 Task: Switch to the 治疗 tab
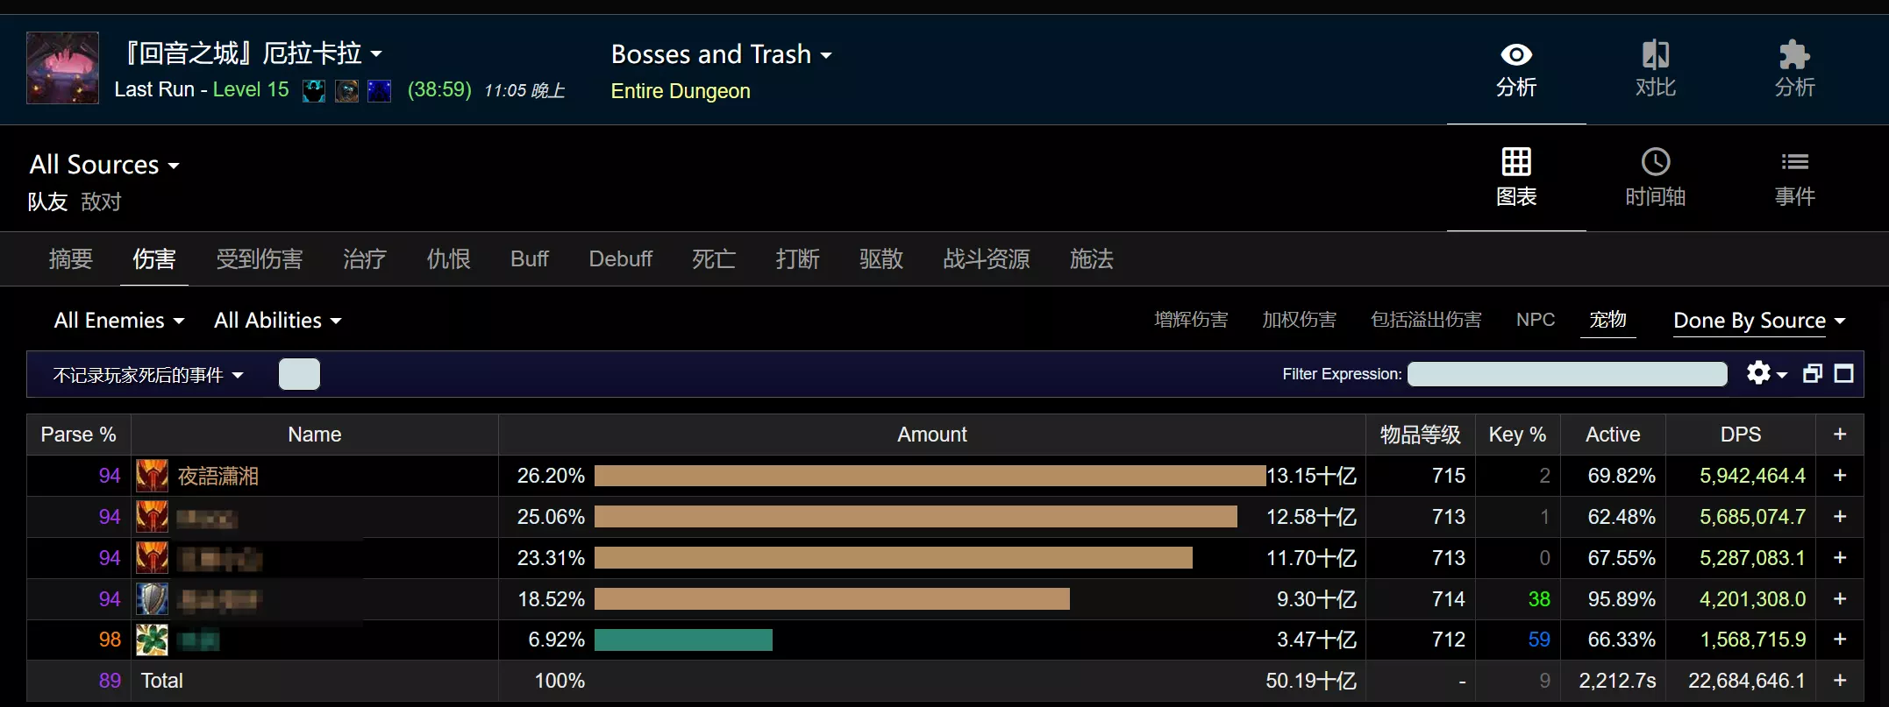(364, 259)
